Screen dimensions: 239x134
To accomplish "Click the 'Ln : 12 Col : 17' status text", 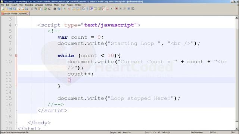I will click(153, 133).
